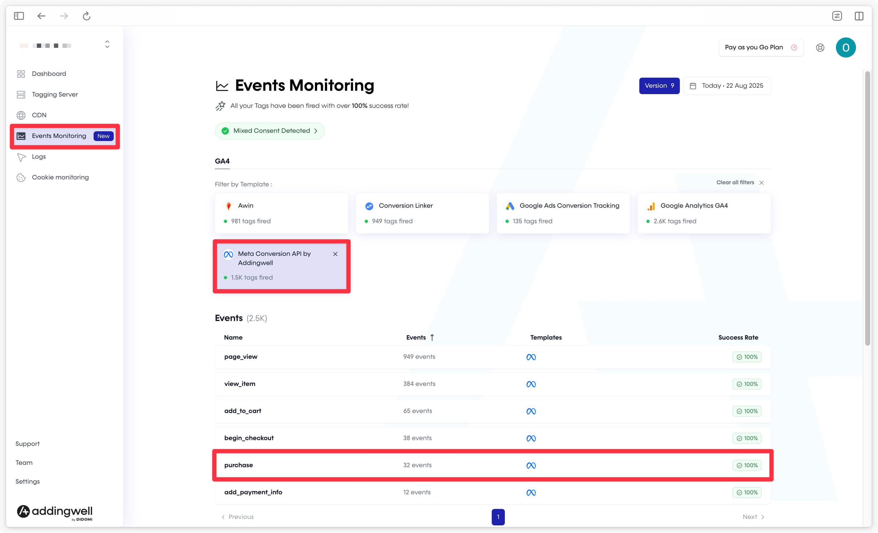Open the user avatar O menu
Screen dimensions: 878x533
point(846,47)
